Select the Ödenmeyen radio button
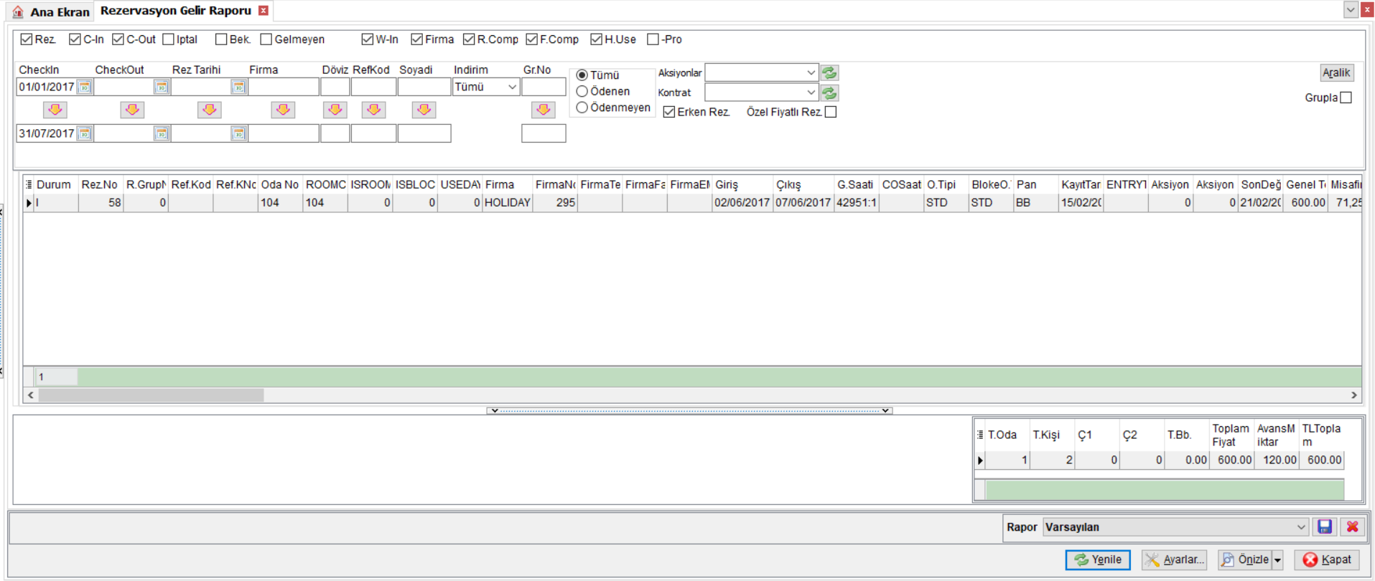 coord(582,108)
